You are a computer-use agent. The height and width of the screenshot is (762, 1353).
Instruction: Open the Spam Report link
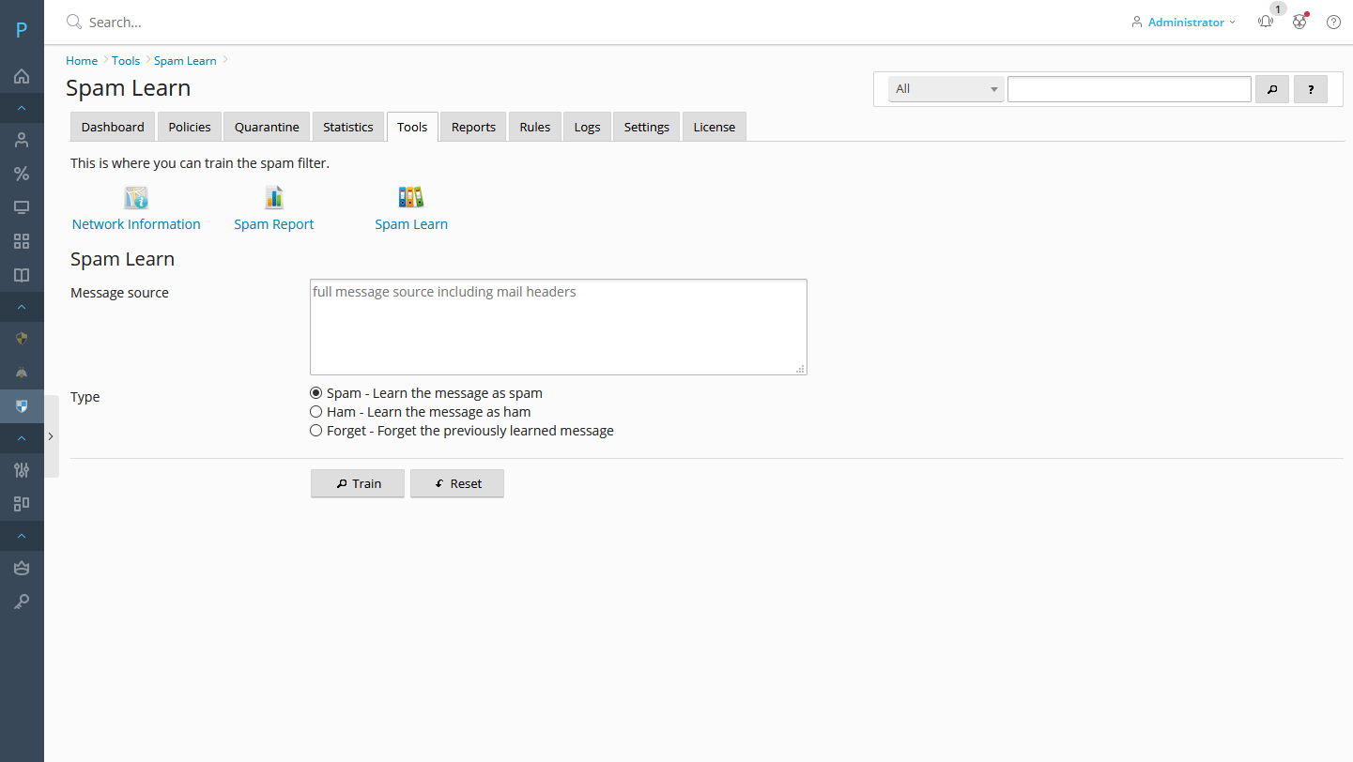click(x=274, y=224)
